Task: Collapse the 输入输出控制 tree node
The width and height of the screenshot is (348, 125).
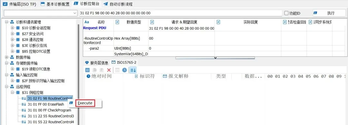Action: click(x=6, y=75)
